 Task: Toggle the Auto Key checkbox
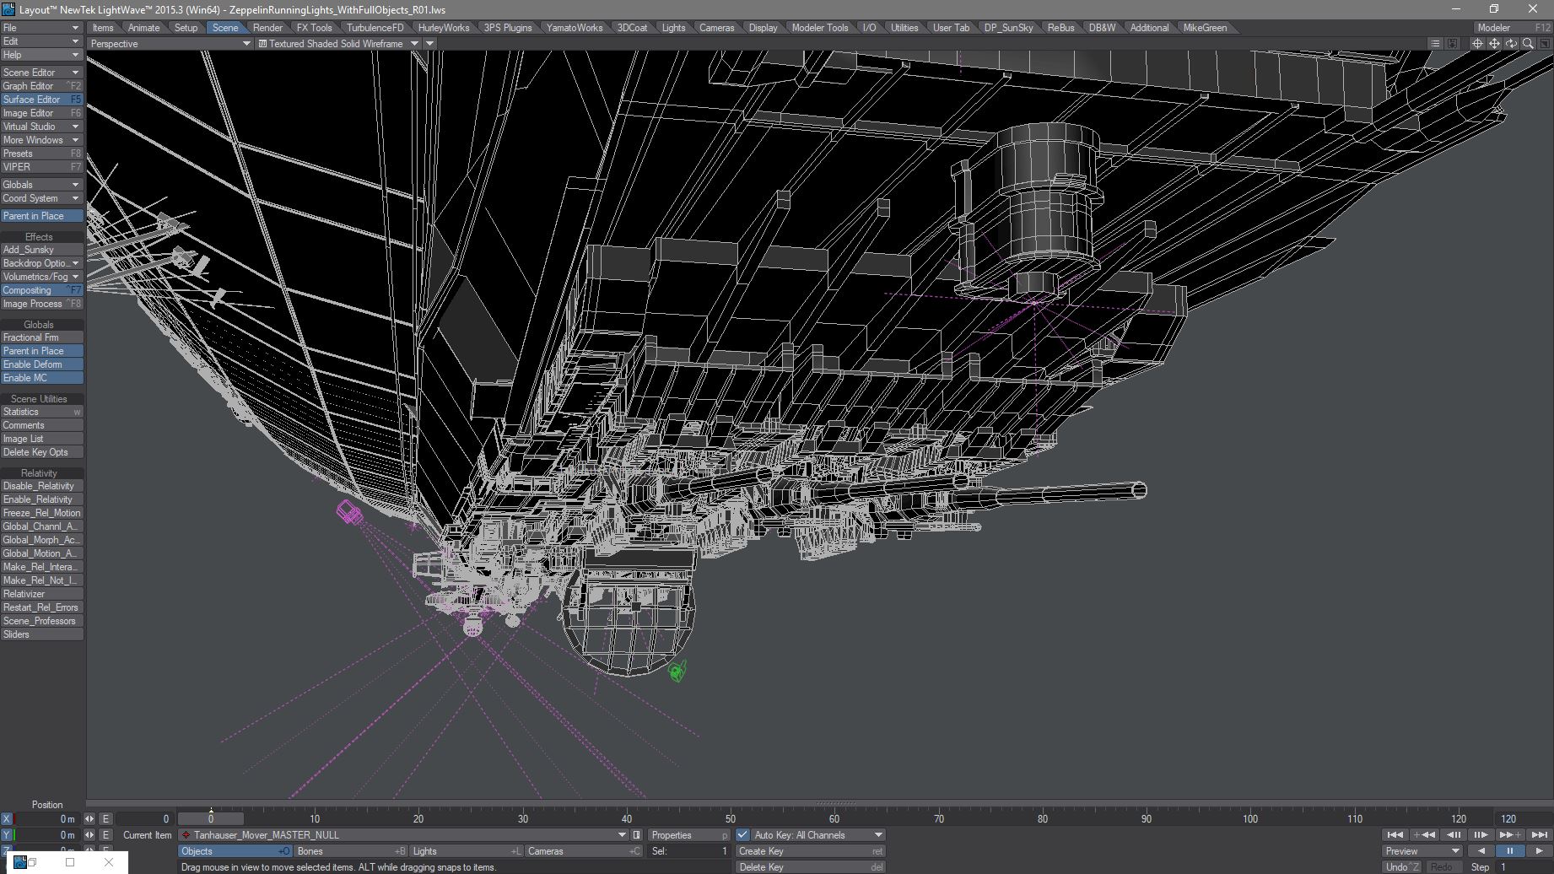tap(743, 835)
